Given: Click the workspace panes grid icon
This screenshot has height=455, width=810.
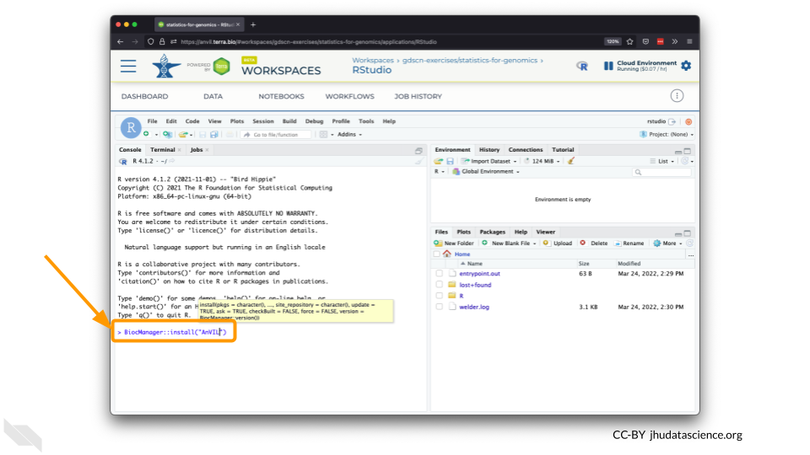Looking at the screenshot, I should tap(323, 135).
